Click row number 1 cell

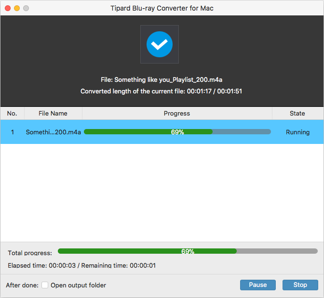13,132
